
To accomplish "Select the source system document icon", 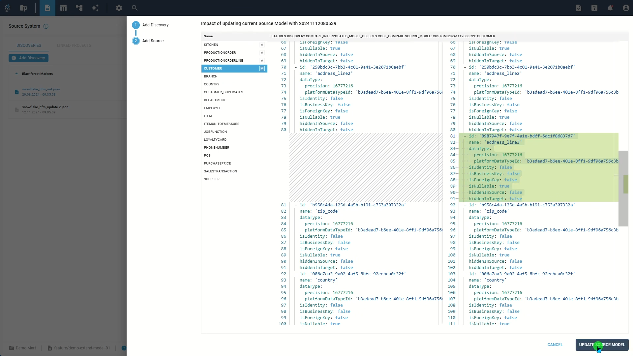I will coord(47,8).
